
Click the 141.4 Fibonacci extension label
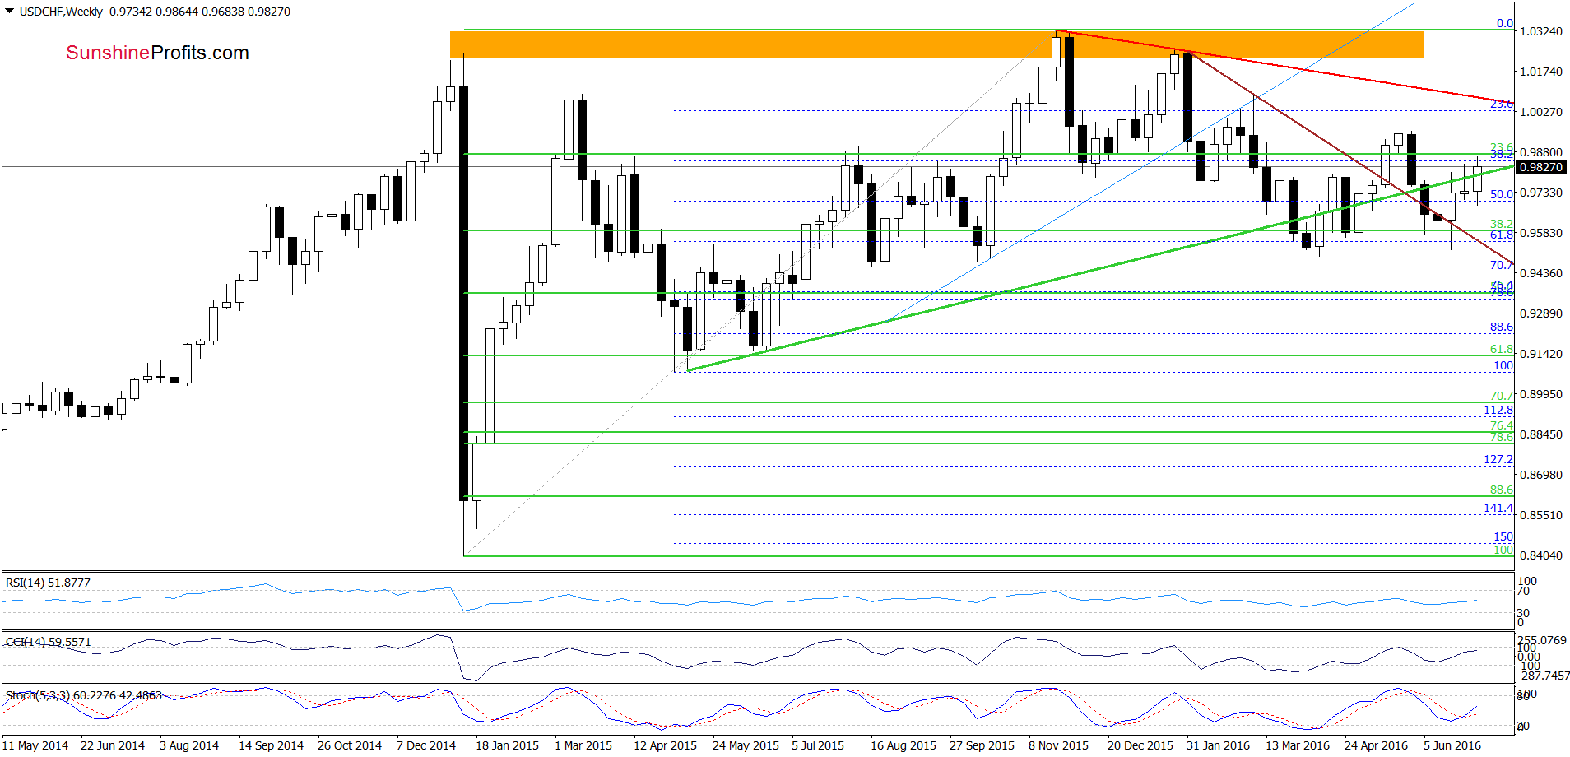[1498, 508]
